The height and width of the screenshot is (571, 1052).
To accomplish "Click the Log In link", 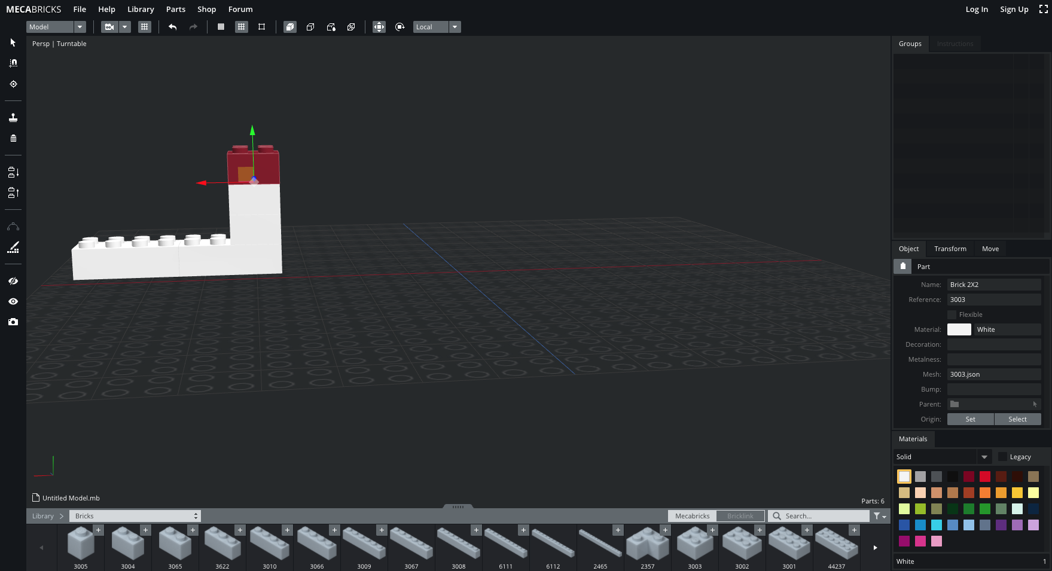I will pos(977,9).
